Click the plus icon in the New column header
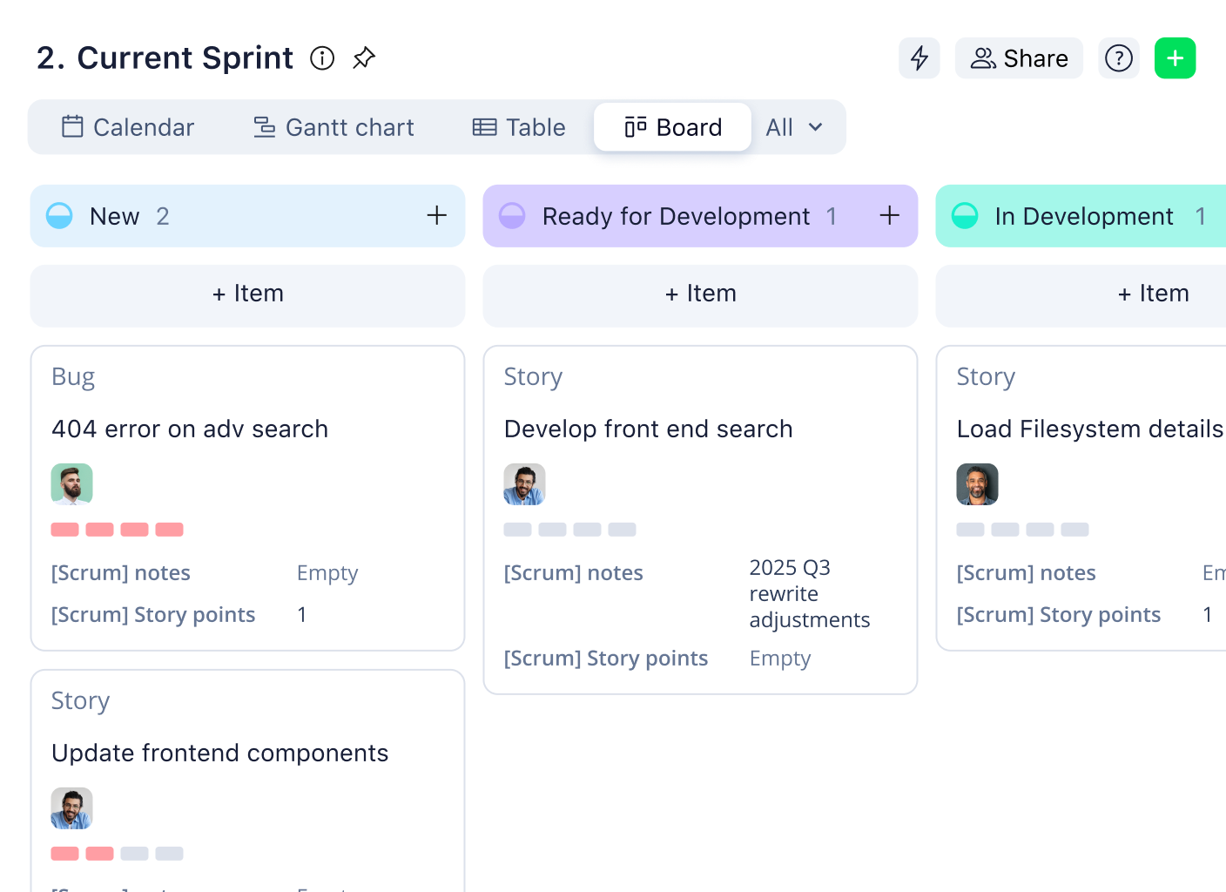The height and width of the screenshot is (892, 1226). 436,215
